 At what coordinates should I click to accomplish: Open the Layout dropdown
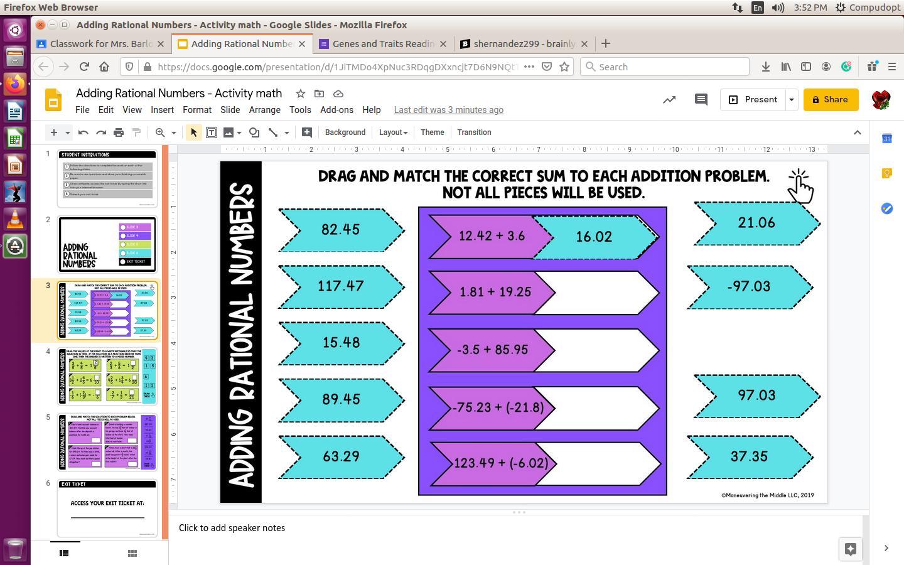tap(393, 132)
